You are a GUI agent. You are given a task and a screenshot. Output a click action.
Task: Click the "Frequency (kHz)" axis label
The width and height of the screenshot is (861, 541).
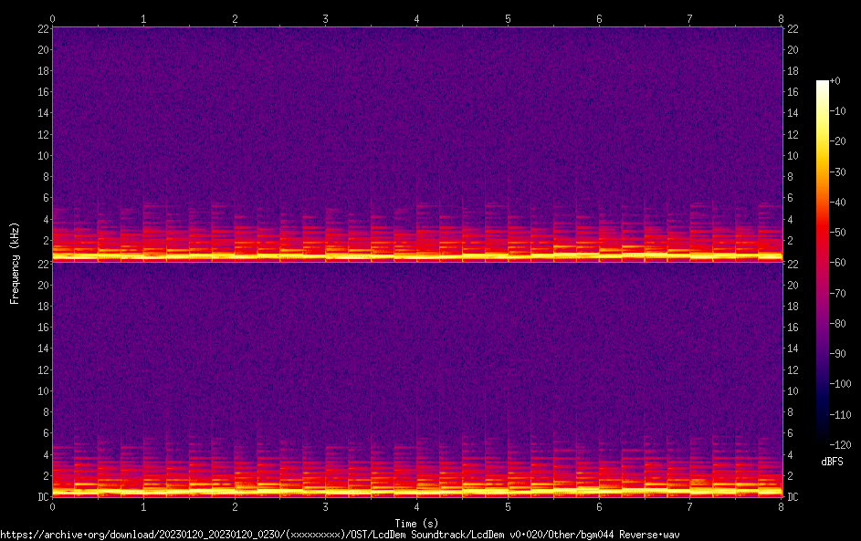click(15, 263)
